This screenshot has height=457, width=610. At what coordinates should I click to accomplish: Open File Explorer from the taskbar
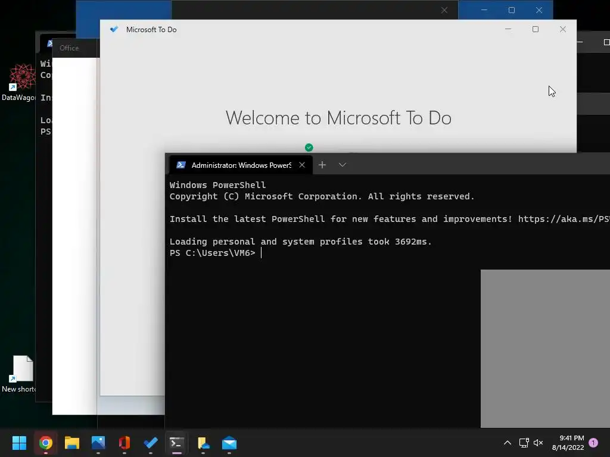(72, 443)
